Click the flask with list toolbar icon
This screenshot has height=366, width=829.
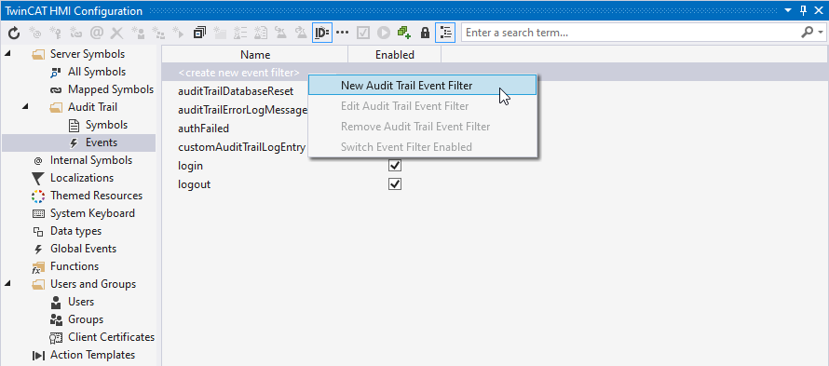click(x=240, y=34)
